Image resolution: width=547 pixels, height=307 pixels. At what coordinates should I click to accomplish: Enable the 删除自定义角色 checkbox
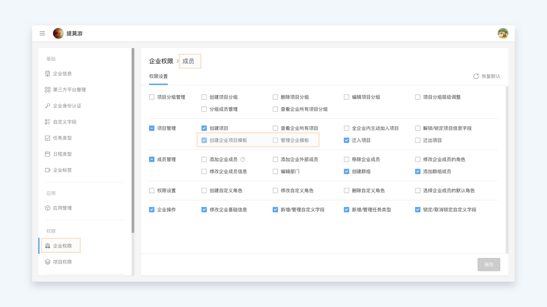pyautogui.click(x=346, y=190)
